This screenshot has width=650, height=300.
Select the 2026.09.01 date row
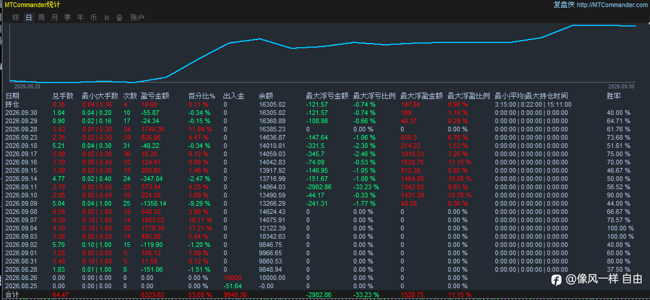(21, 253)
